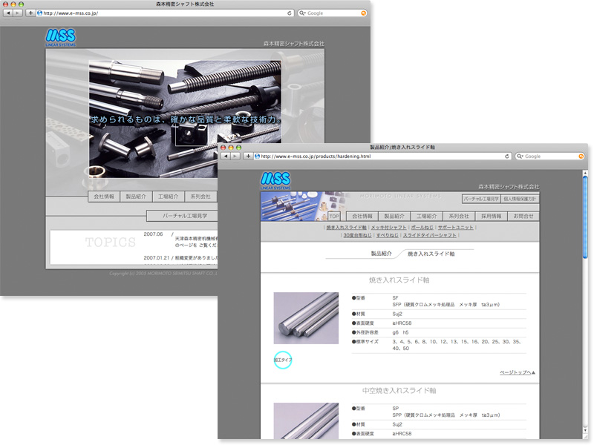Screen dimensions: 594x445
Task: Click the ページトップへ link
Action: click(x=517, y=372)
